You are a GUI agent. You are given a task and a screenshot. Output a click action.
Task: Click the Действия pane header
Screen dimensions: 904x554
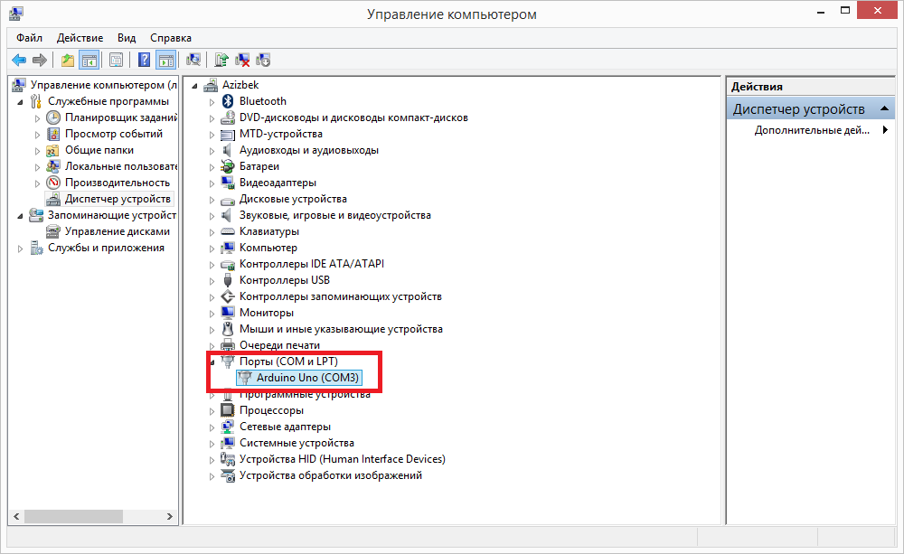click(x=810, y=87)
